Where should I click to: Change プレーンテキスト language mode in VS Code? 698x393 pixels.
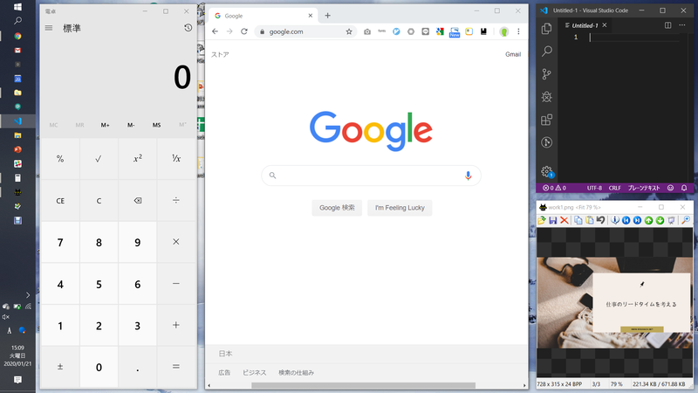tap(644, 188)
